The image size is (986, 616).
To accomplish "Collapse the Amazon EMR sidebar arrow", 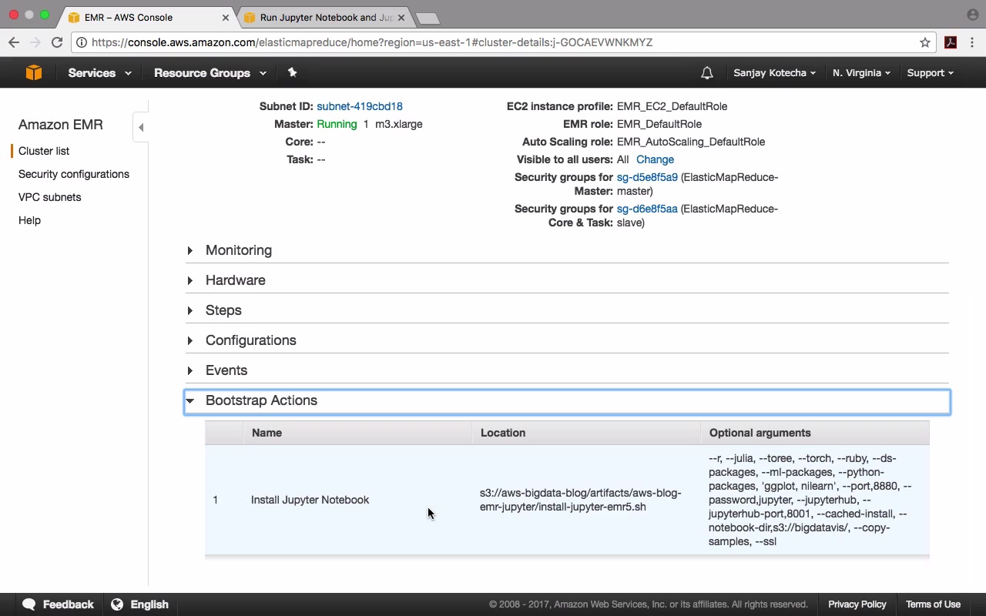I will [x=141, y=127].
